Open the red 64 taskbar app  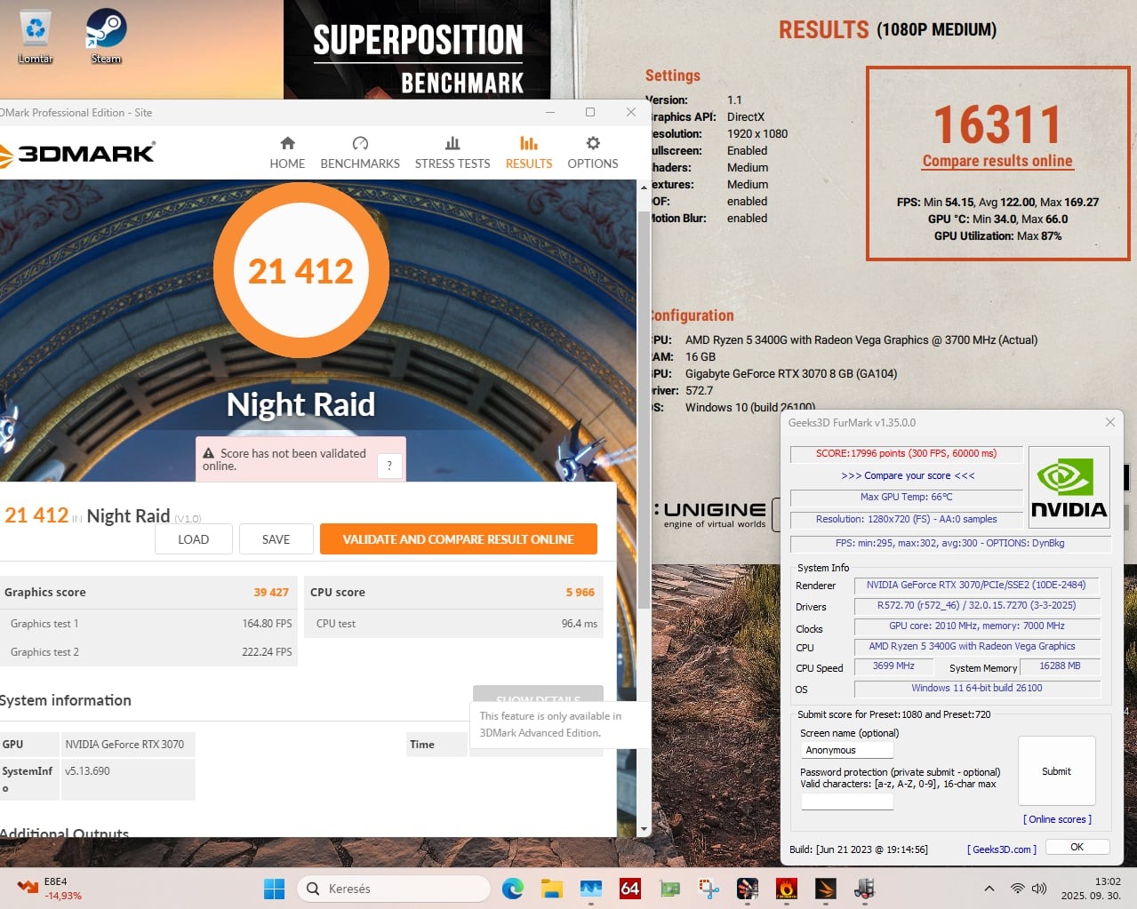coord(630,889)
